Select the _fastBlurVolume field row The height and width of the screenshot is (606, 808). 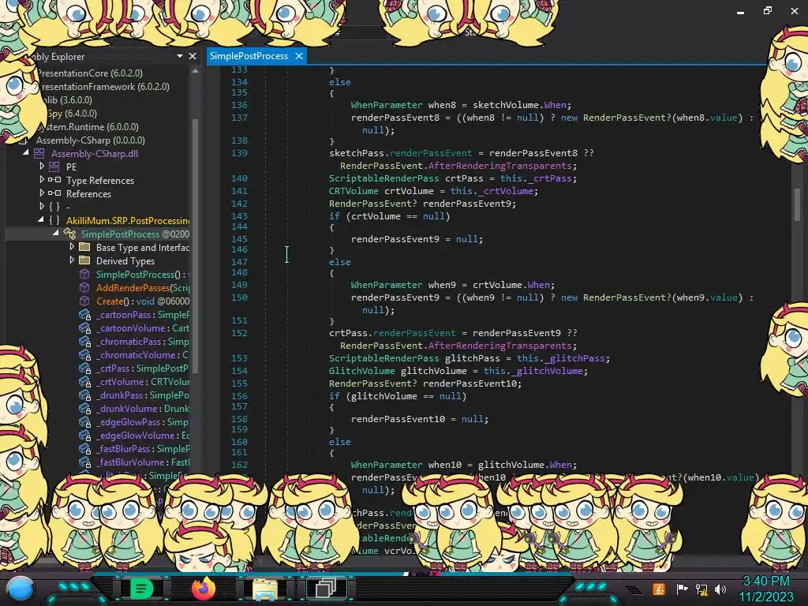(x=142, y=462)
